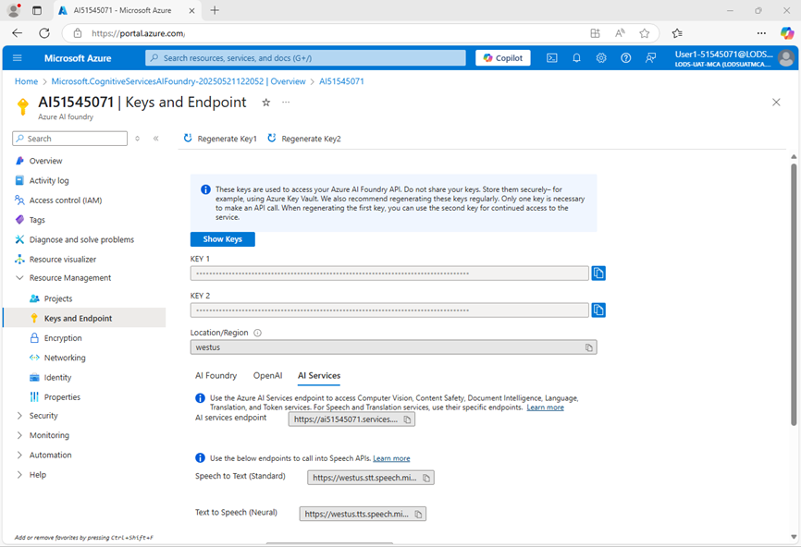Copy the westus location value
801x547 pixels.
coord(589,347)
